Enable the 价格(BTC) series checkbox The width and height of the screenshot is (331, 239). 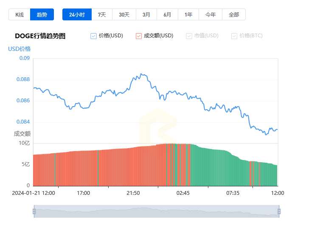234,36
